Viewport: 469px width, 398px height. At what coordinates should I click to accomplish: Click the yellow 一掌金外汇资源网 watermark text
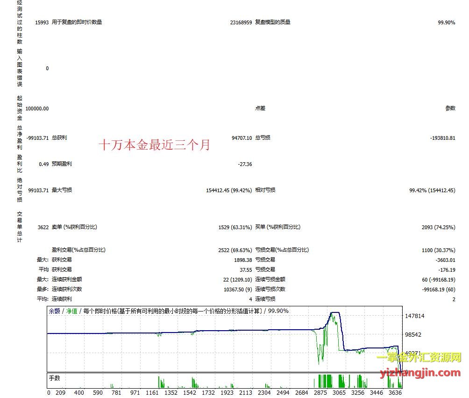tap(419, 358)
